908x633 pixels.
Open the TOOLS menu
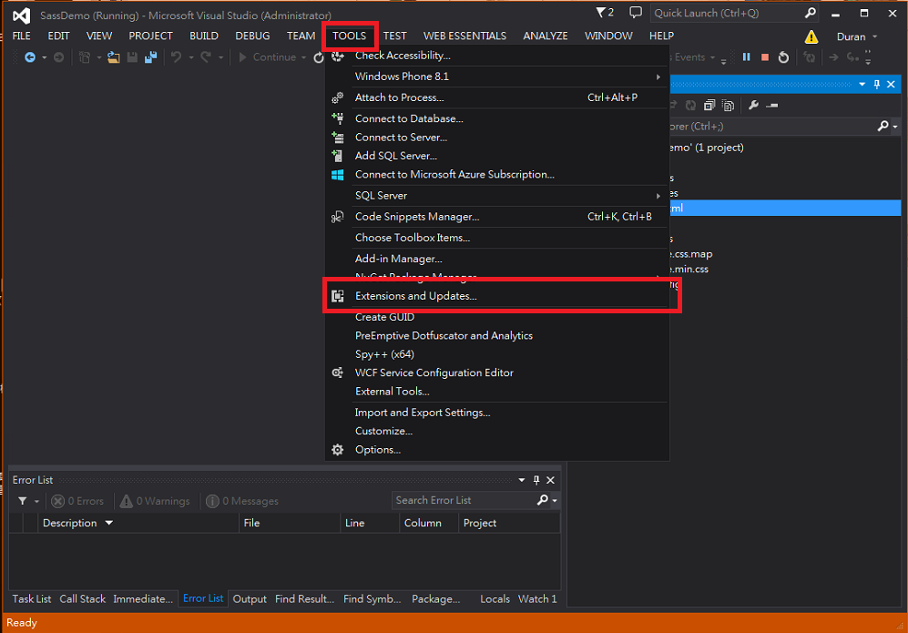[x=349, y=36]
